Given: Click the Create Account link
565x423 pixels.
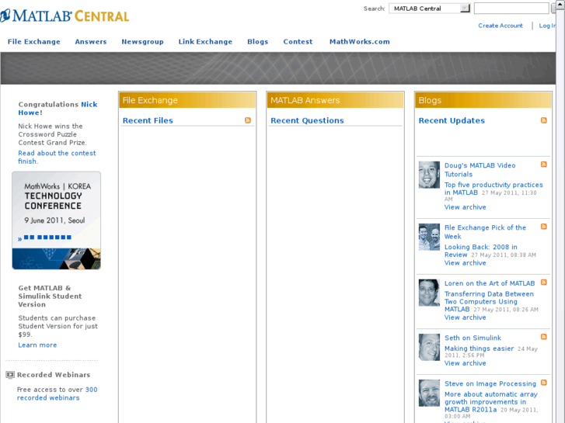Looking at the screenshot, I should [500, 26].
